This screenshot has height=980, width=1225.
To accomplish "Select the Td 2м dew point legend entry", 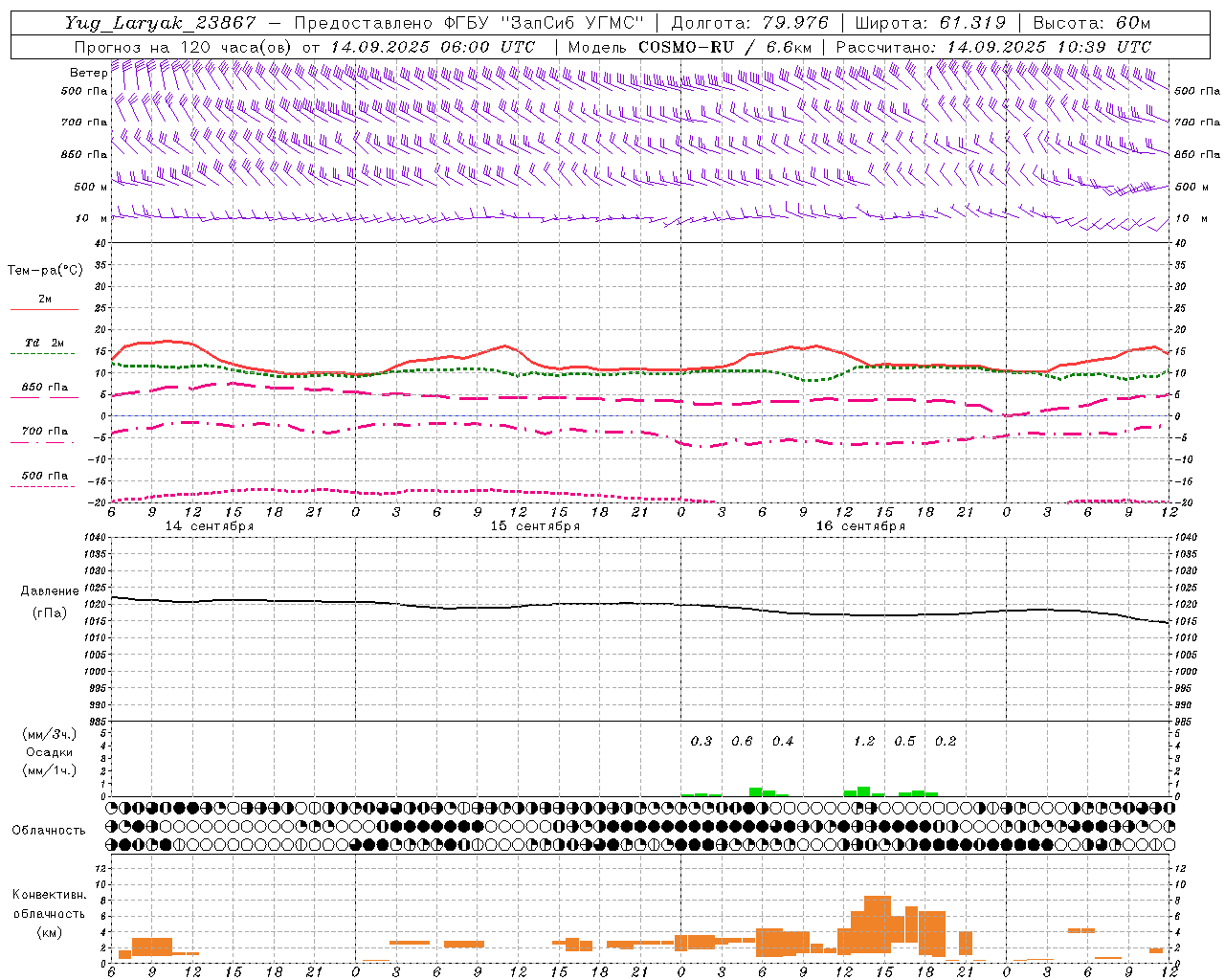I will click(45, 343).
